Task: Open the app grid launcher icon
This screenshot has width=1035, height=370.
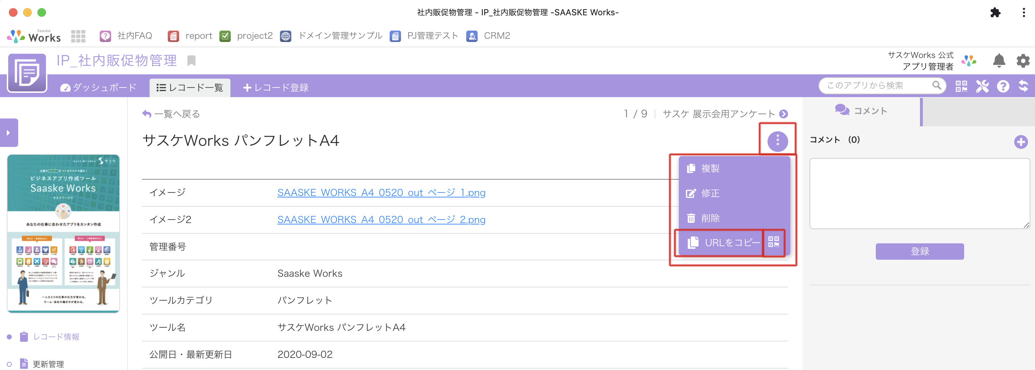Action: (x=78, y=36)
